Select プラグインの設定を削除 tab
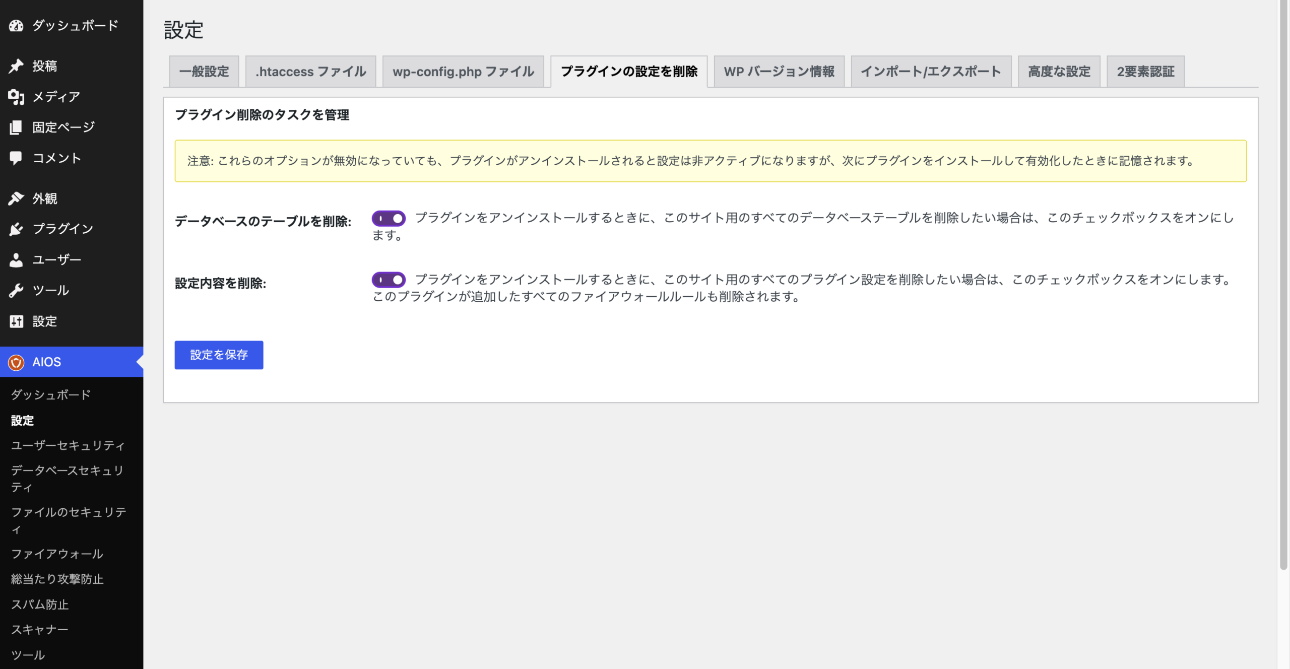The height and width of the screenshot is (669, 1290). (629, 72)
